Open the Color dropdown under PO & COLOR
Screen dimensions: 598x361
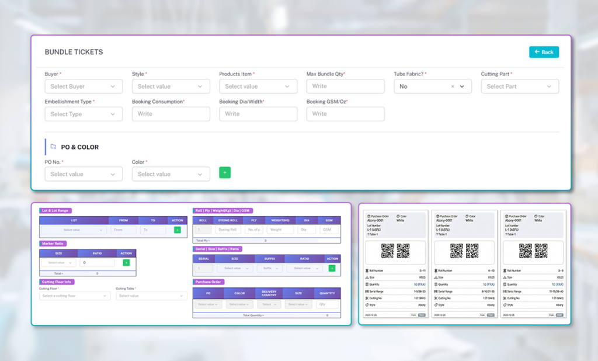pyautogui.click(x=171, y=174)
